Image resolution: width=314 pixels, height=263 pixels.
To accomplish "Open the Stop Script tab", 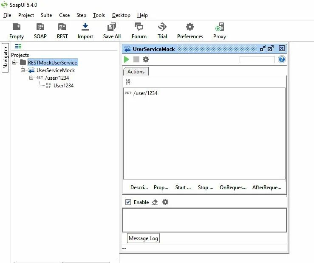I will (206, 187).
